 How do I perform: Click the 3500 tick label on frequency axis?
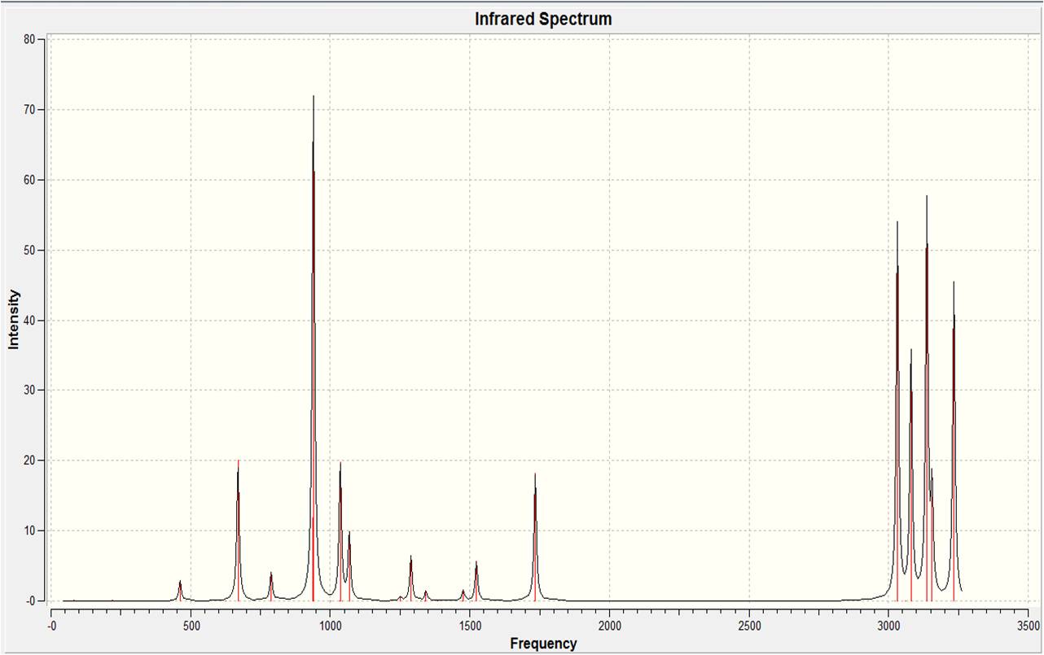tap(1029, 625)
